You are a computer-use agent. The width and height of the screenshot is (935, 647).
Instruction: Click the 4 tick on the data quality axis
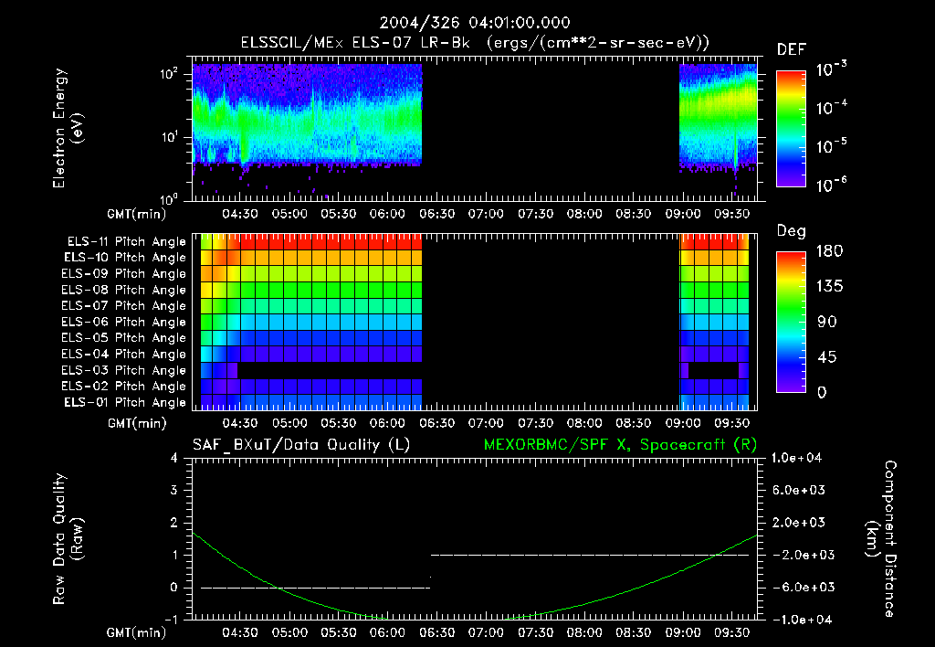tap(174, 459)
